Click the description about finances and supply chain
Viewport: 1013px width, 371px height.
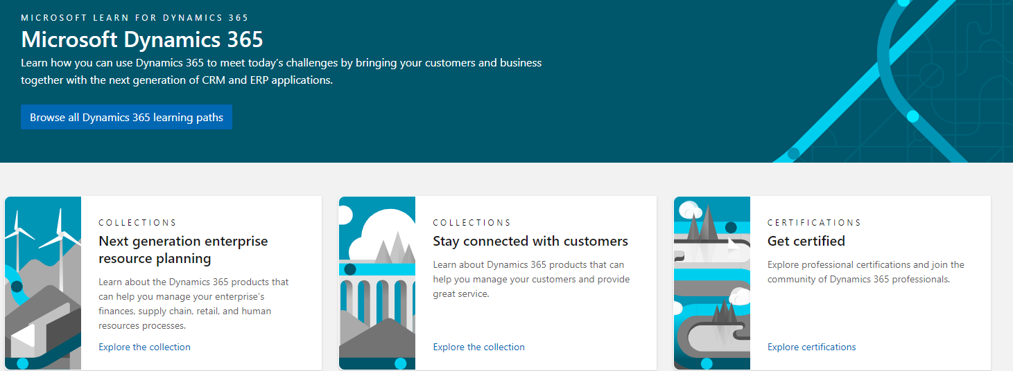(x=193, y=304)
